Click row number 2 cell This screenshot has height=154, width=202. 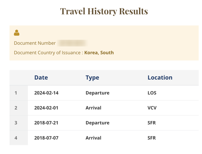click(x=16, y=108)
